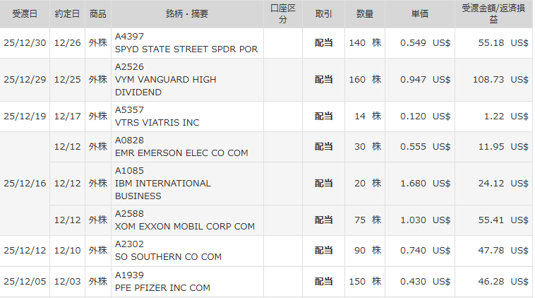535x298 pixels.
Task: Select the SPYD STATE STREET SPDR entry
Action: (186, 49)
